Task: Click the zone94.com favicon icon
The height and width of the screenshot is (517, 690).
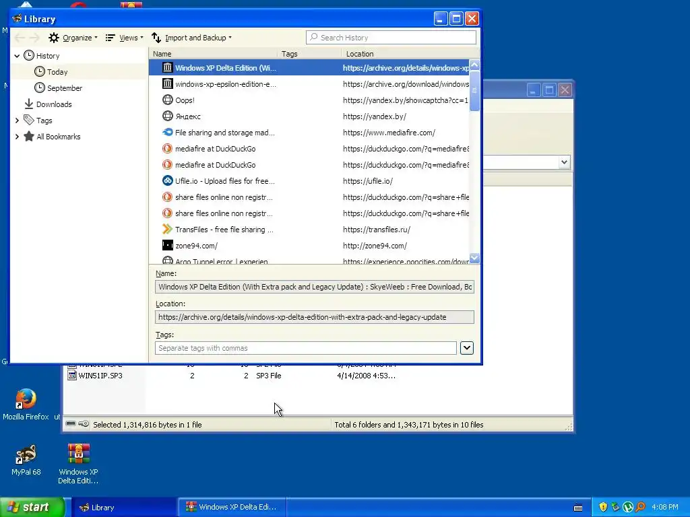Action: [167, 245]
